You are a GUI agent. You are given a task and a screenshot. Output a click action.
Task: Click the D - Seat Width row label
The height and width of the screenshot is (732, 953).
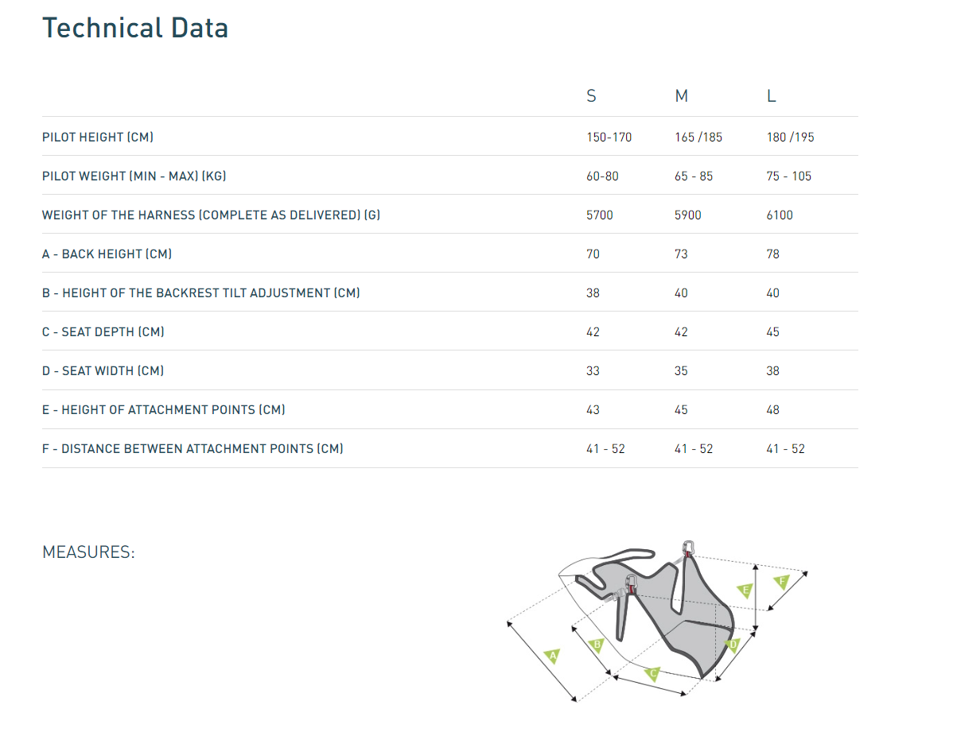coord(103,370)
